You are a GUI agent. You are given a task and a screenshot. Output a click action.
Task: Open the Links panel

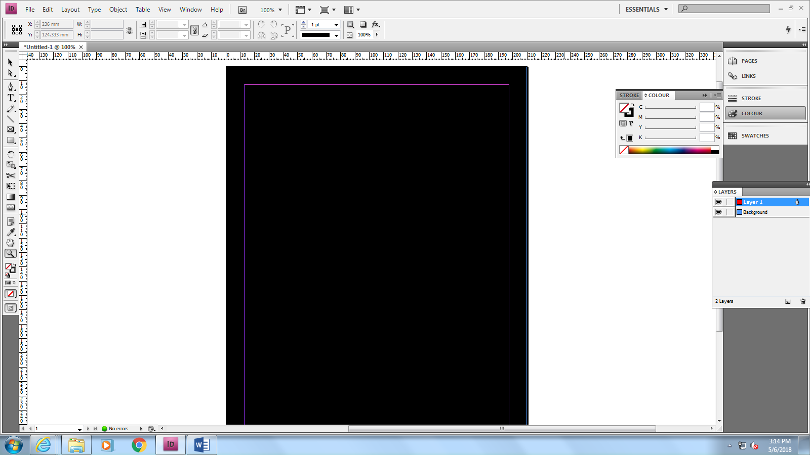[749, 76]
